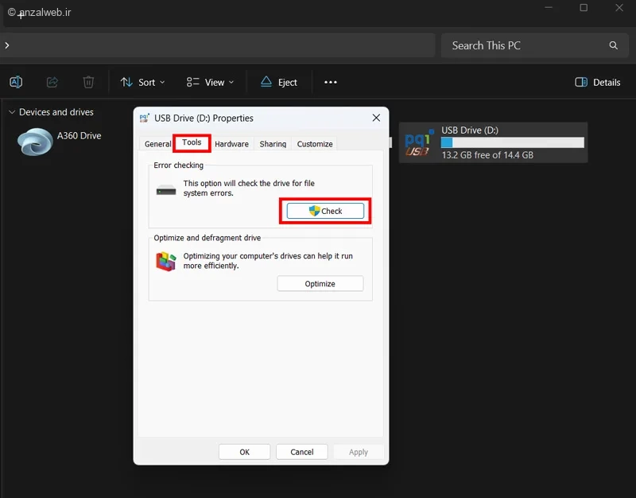Expand the address bar chevron

(x=7, y=45)
